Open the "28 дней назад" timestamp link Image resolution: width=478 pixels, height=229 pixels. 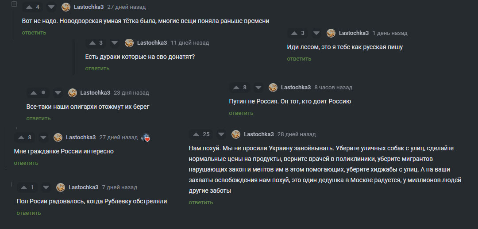click(297, 134)
